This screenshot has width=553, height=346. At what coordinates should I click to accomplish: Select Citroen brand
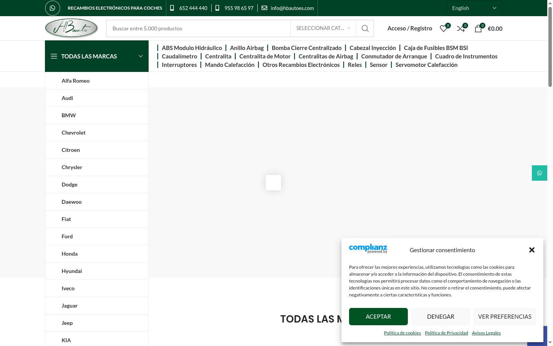pos(97,150)
